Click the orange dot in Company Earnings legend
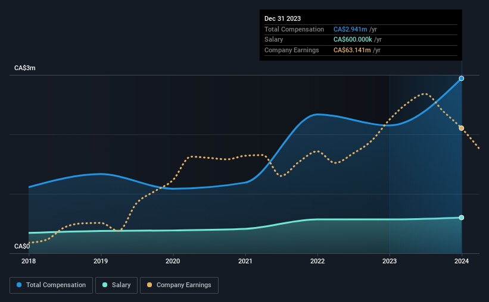Viewport: 489px width, 302px height. (149, 285)
